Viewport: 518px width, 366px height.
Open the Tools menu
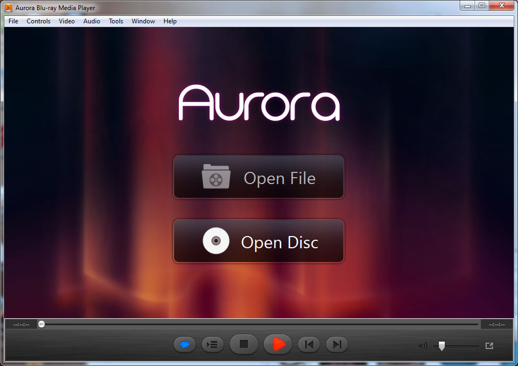(116, 21)
